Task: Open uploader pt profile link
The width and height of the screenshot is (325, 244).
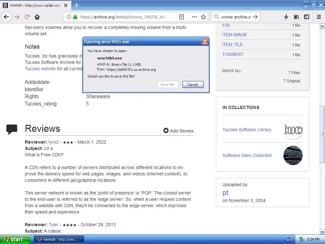Action: (x=225, y=193)
